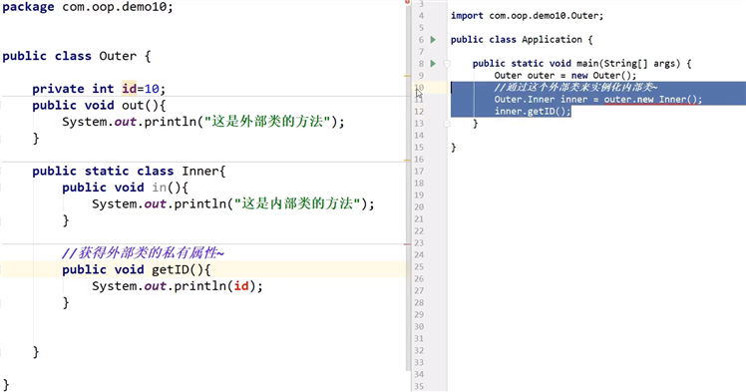Run the main method using the line 8 gutter arrow
This screenshot has width=746, height=392.
[433, 63]
